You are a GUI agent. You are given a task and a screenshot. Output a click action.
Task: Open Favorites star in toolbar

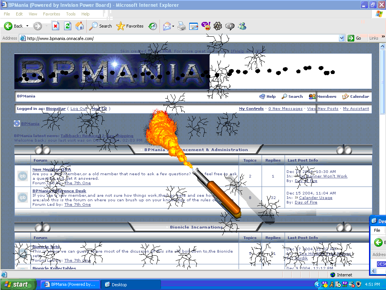[x=130, y=26]
